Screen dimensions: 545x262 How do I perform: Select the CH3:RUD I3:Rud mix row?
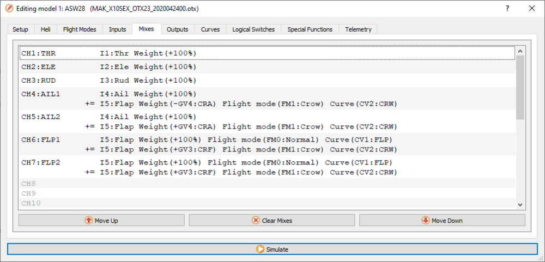(267, 80)
